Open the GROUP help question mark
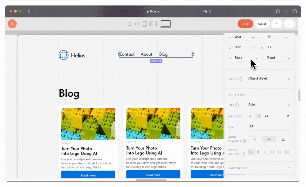The width and height of the screenshot is (306, 187). [x=241, y=79]
